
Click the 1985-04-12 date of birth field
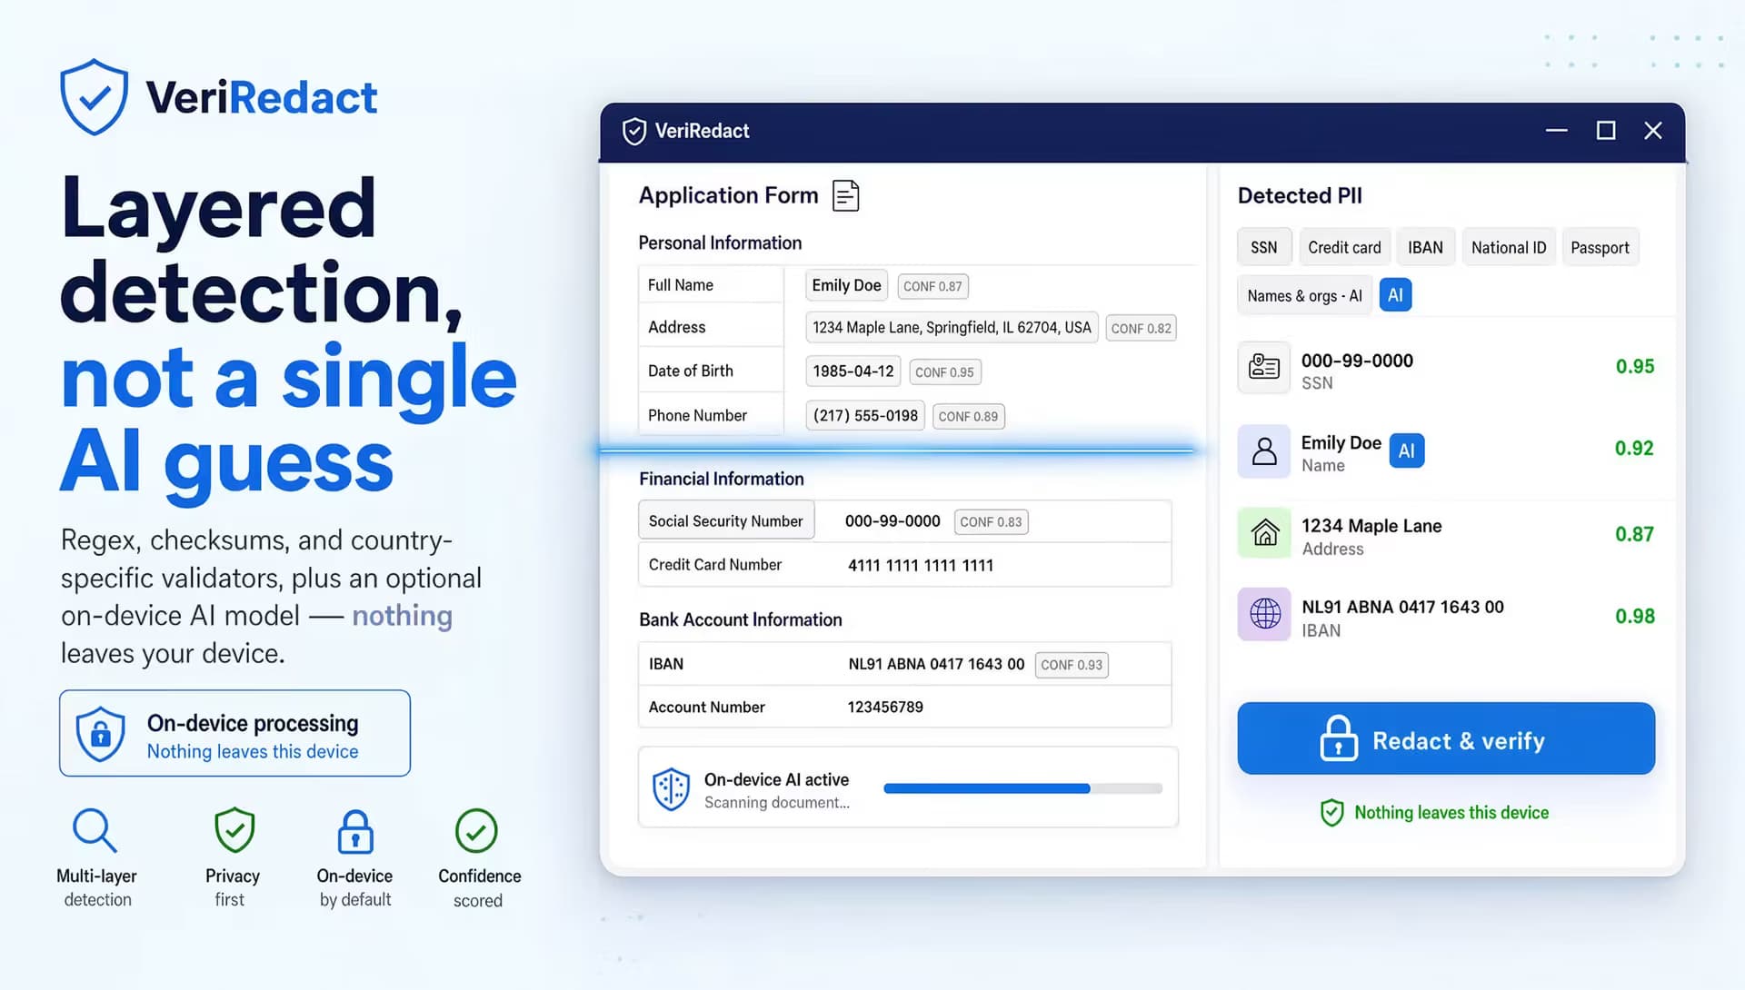coord(853,371)
